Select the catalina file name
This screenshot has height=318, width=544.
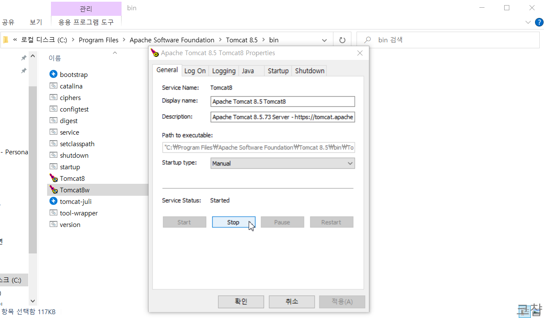click(71, 86)
